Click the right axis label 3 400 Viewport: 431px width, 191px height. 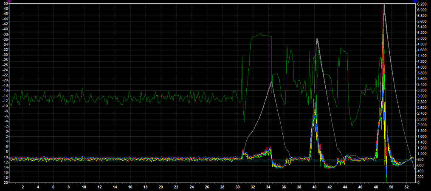422,85
